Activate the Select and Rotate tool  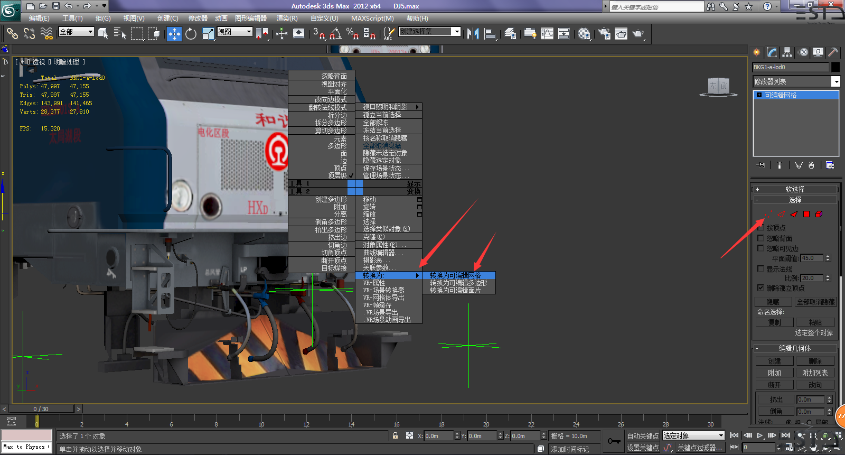[x=191, y=34]
